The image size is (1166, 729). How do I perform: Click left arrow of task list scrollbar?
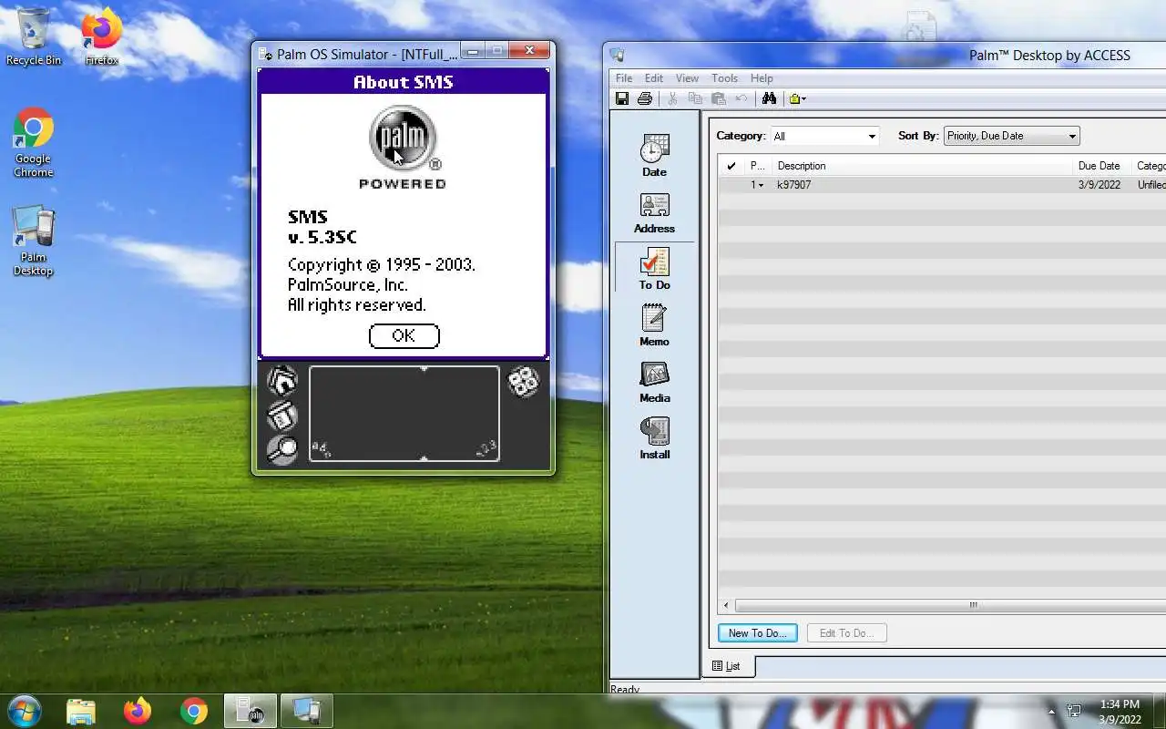(x=726, y=605)
